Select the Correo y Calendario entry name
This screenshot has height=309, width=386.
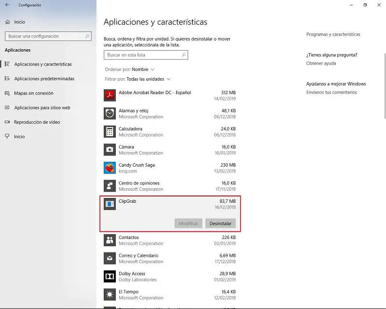coord(138,255)
